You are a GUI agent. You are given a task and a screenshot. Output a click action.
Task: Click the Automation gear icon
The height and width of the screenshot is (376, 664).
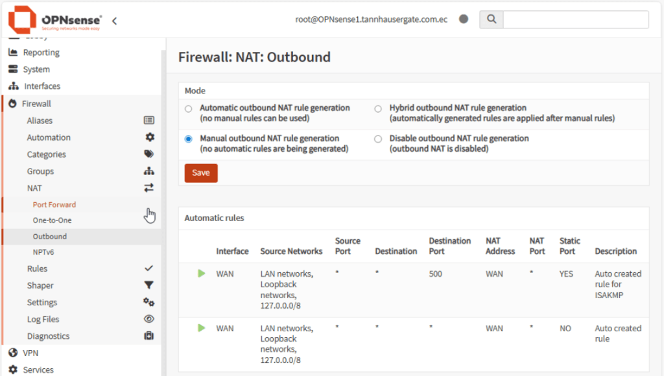[150, 137]
